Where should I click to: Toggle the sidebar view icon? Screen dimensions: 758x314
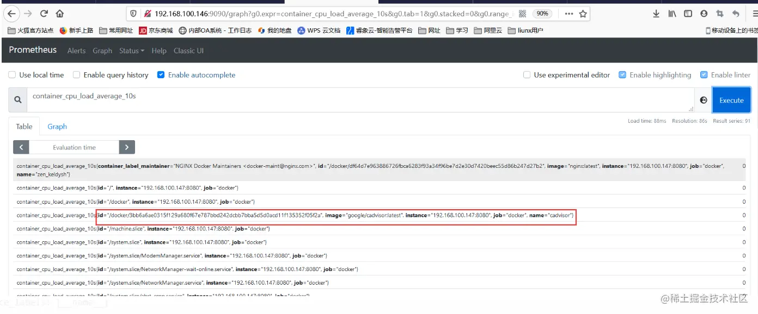(688, 14)
